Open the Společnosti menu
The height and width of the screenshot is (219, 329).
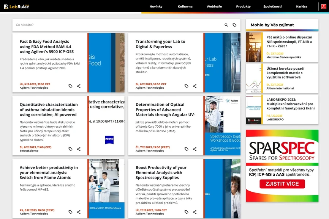[272, 6]
